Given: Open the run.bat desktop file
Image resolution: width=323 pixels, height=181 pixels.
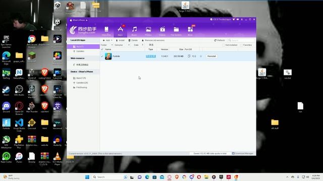Looking at the screenshot, I should [288, 74].
